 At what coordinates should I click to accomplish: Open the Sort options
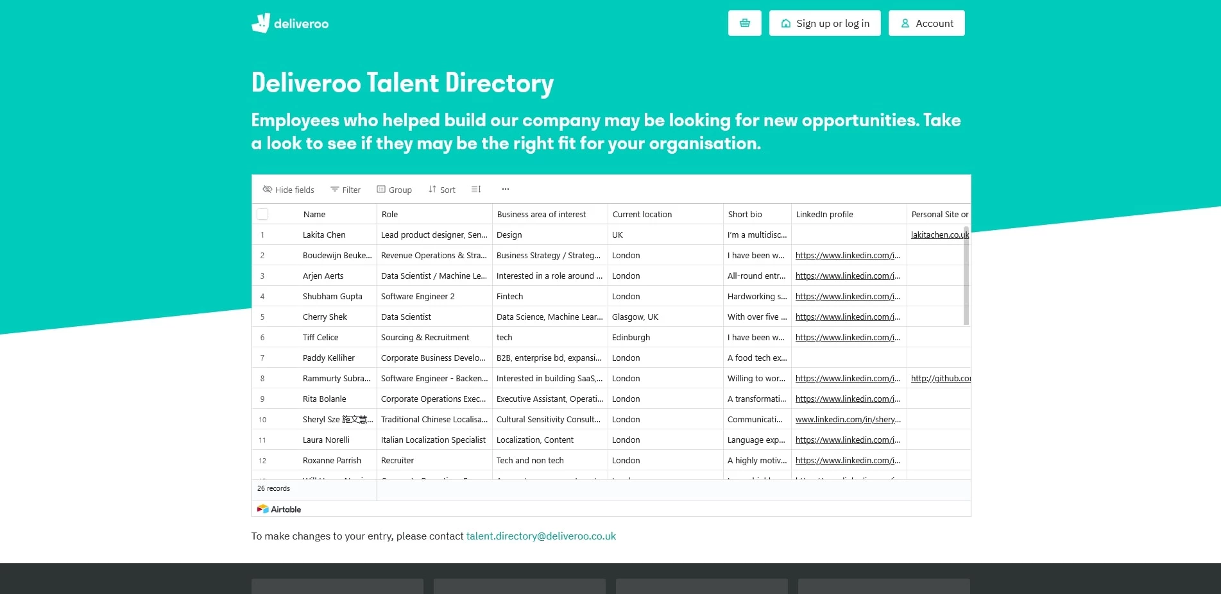[441, 190]
